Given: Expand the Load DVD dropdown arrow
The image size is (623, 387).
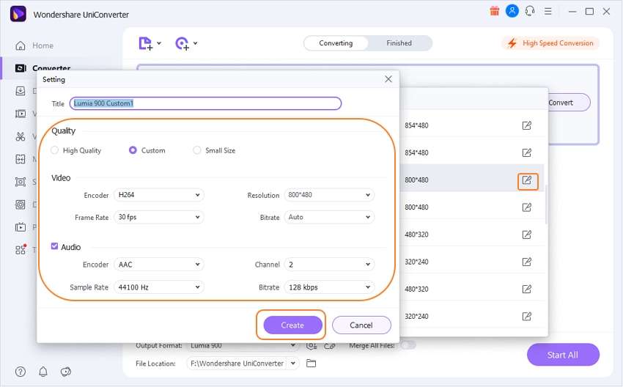Looking at the screenshot, I should tap(196, 43).
